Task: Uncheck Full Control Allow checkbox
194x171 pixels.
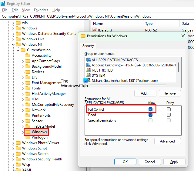Action: [x=150, y=109]
